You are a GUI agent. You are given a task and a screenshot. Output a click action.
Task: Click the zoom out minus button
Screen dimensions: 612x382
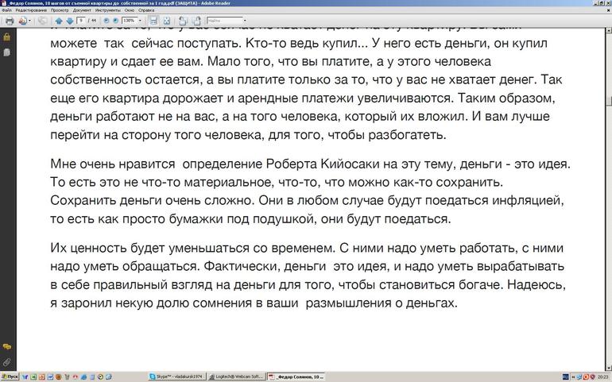[x=106, y=21]
